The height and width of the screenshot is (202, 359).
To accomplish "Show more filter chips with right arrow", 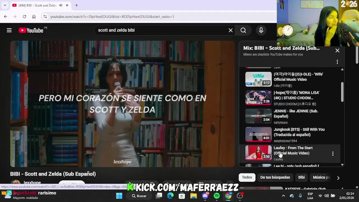I will pyautogui.click(x=338, y=178).
